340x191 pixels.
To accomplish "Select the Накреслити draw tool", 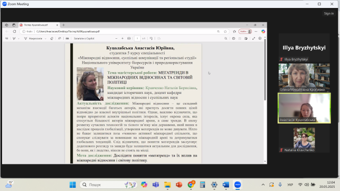I will (x=33, y=38).
